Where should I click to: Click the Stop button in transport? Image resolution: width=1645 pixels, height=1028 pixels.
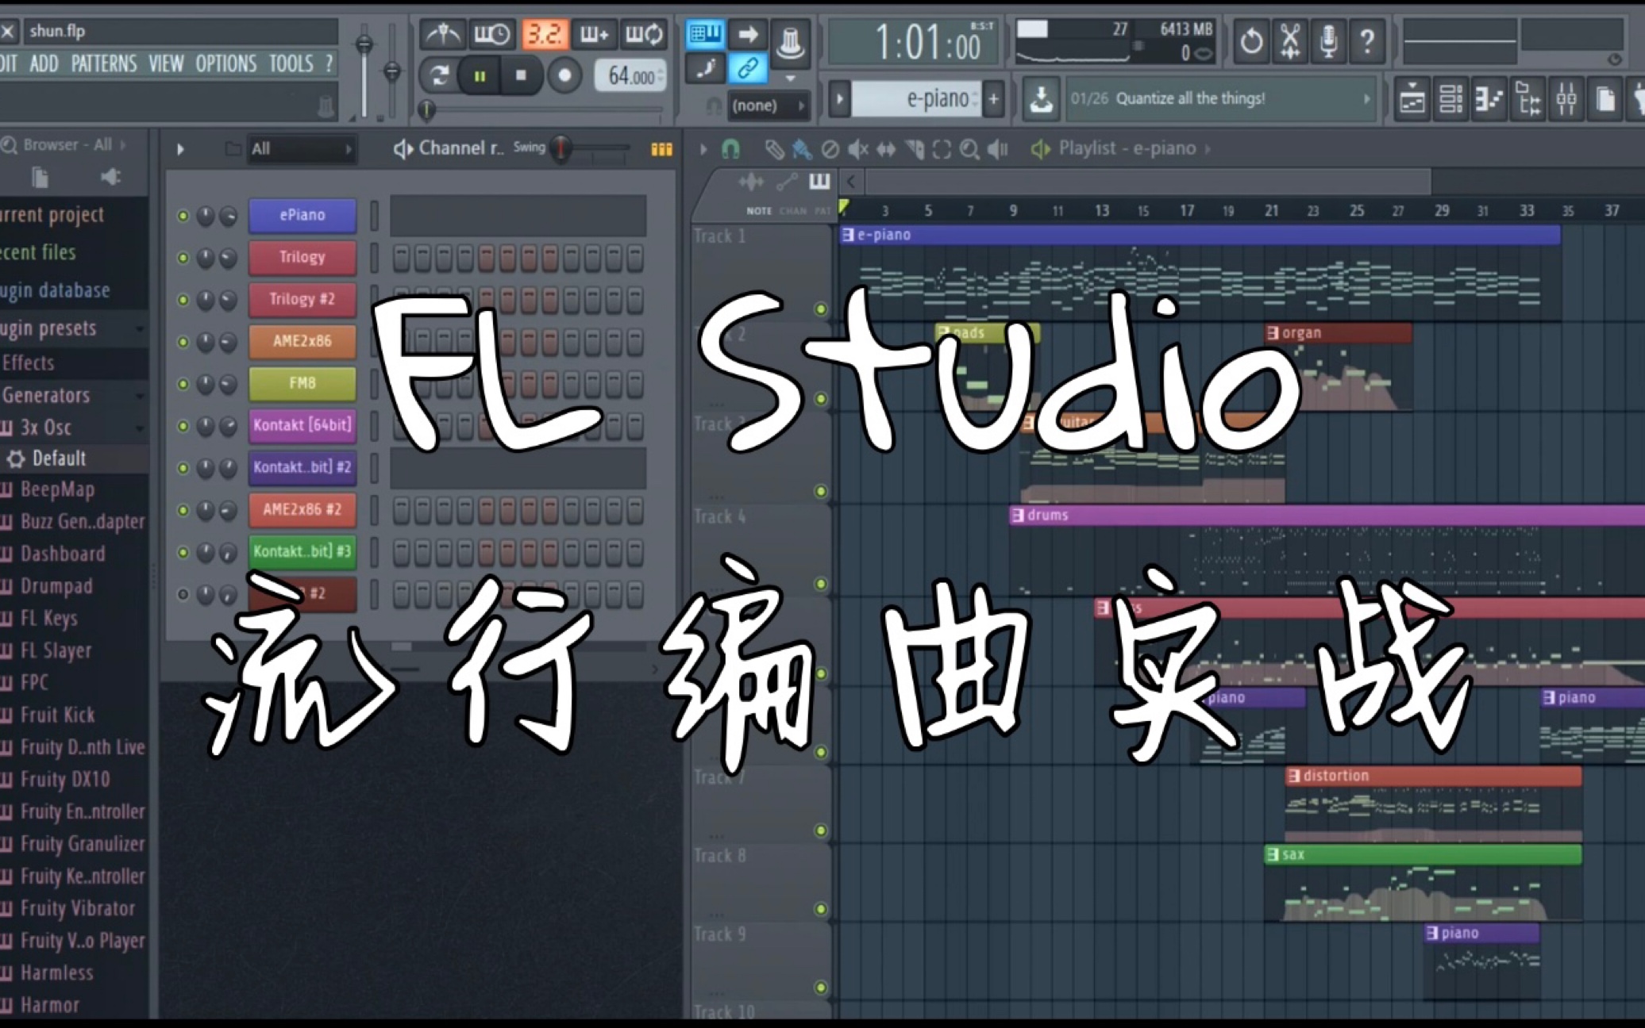point(522,77)
